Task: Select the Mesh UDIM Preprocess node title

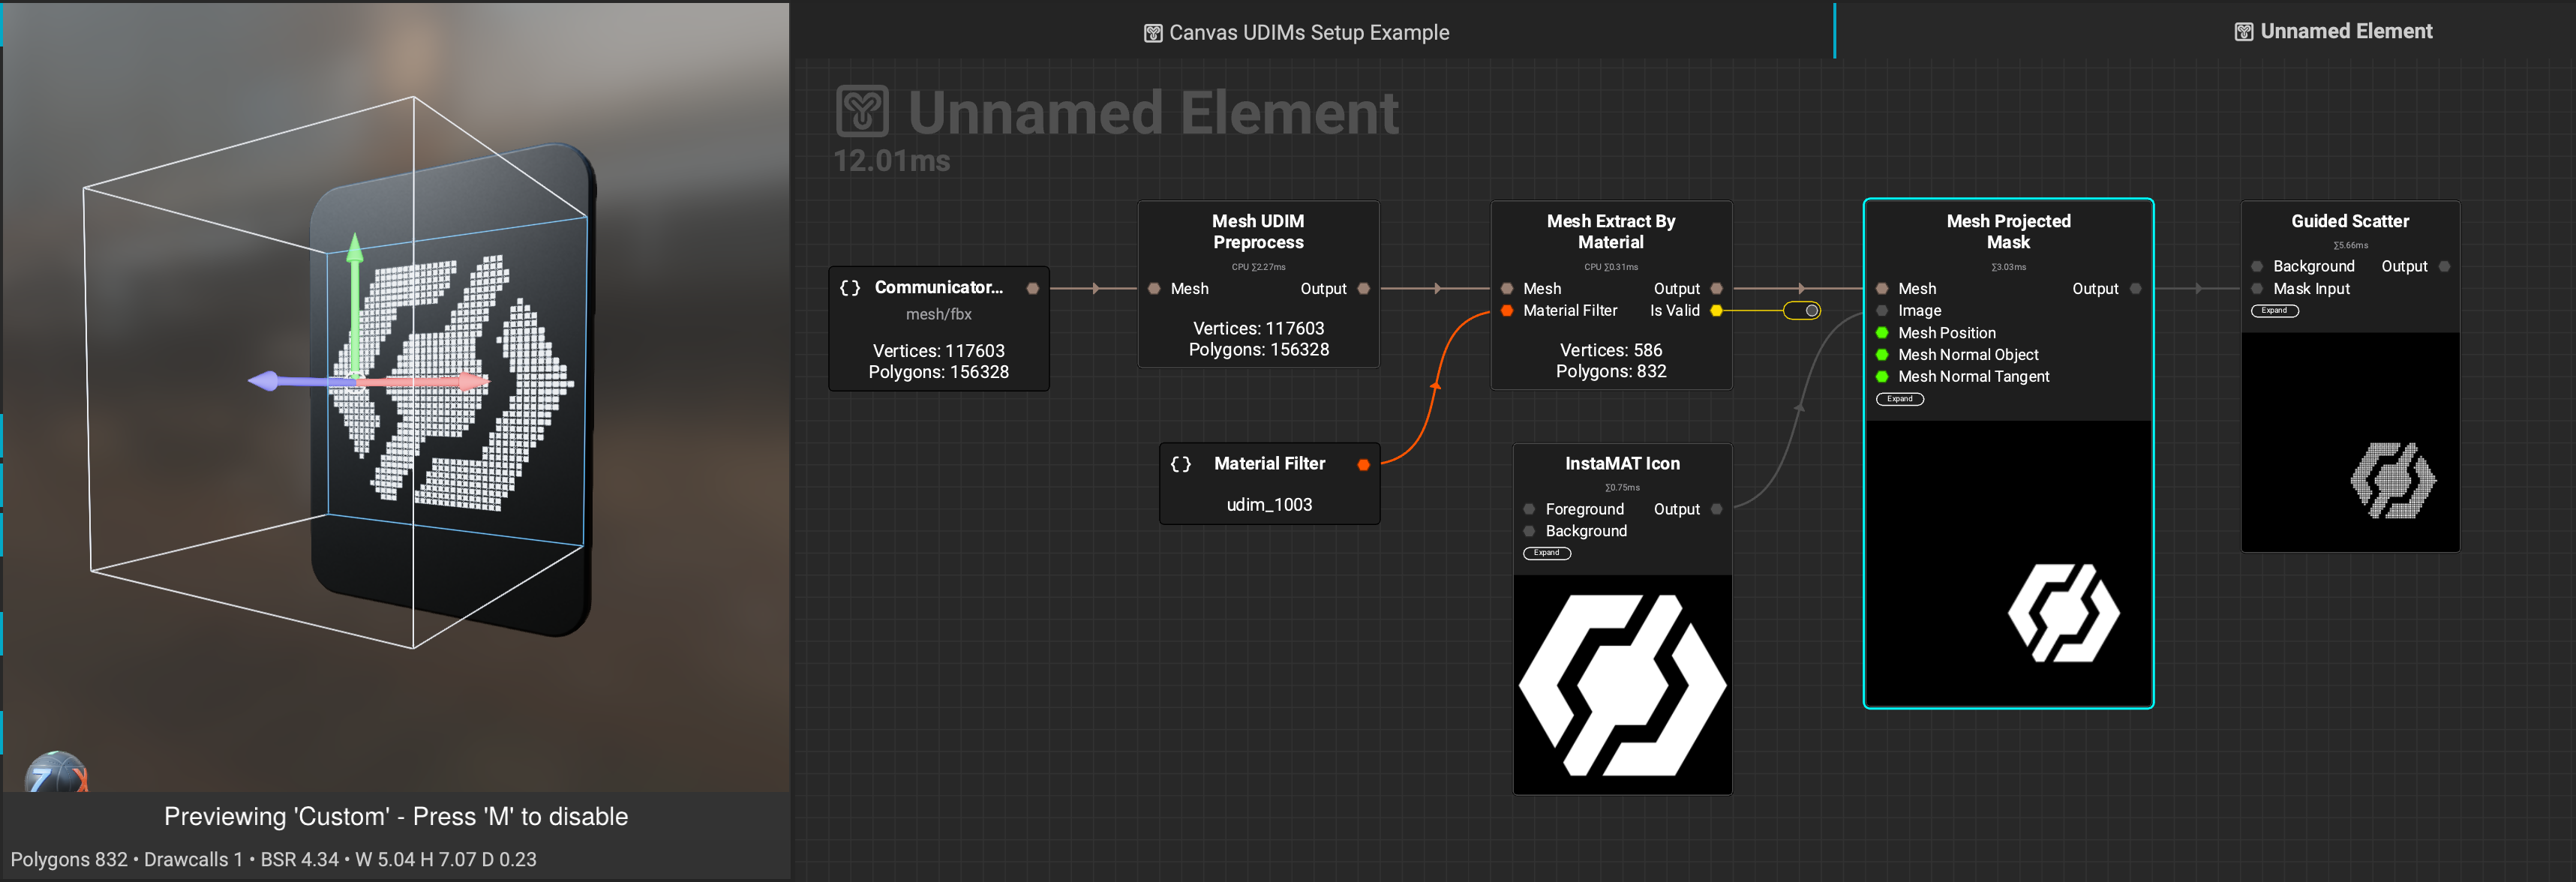Action: click(1259, 232)
